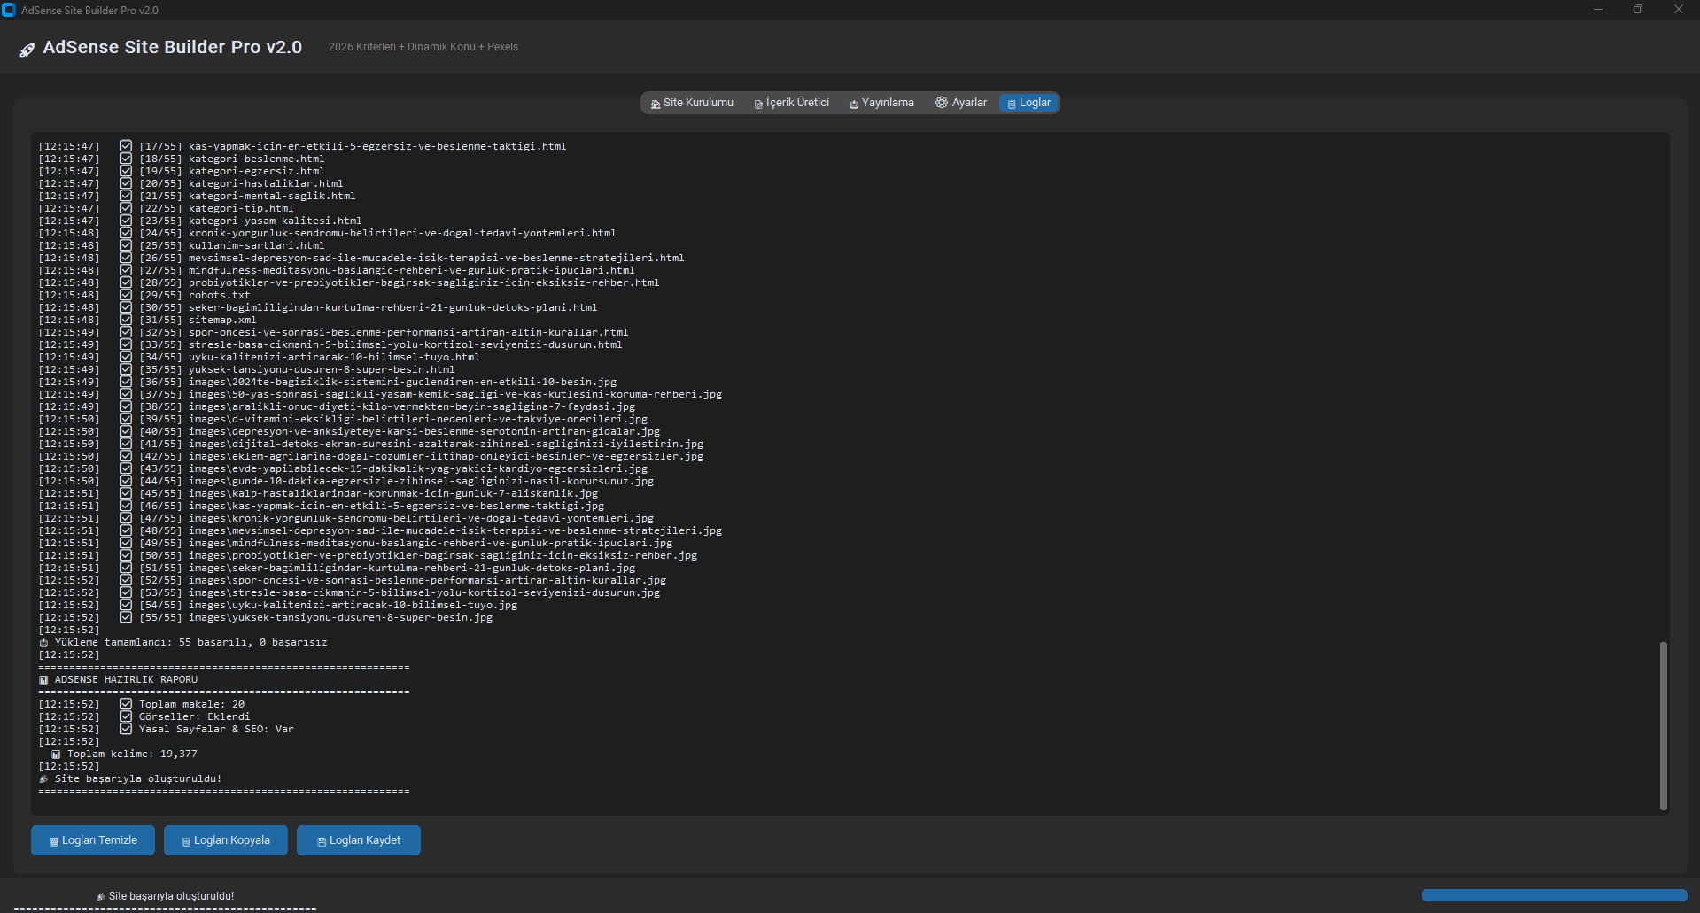Minimize the AdSense Site Builder window
The height and width of the screenshot is (913, 1700).
tap(1598, 10)
